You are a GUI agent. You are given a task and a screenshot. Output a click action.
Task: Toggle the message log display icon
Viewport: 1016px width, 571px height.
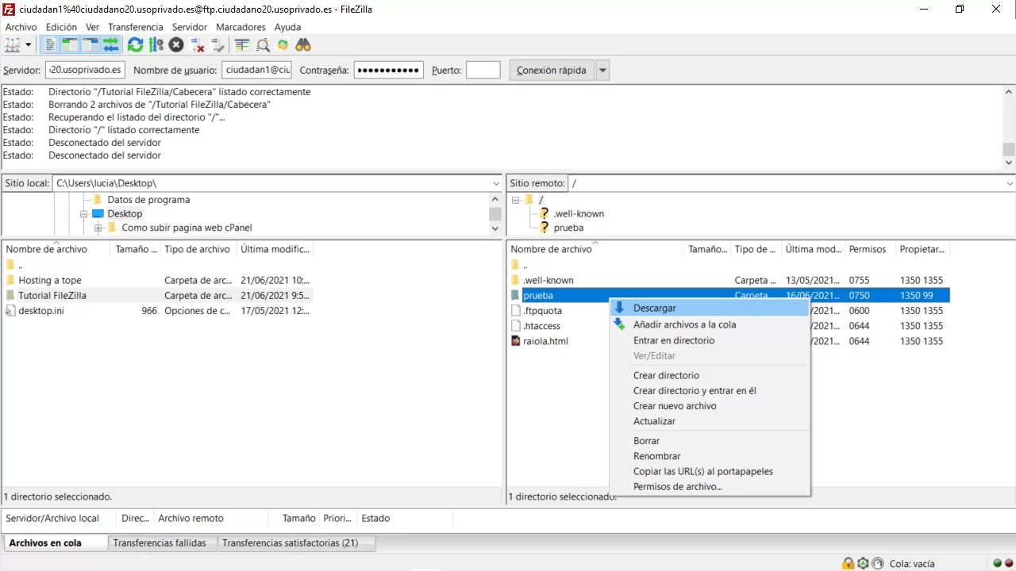coord(51,45)
